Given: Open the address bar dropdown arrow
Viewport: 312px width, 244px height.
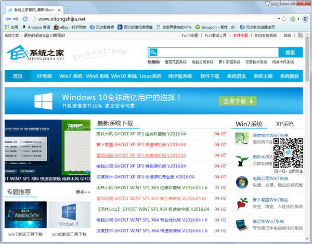Looking at the screenshot, I should click(279, 19).
